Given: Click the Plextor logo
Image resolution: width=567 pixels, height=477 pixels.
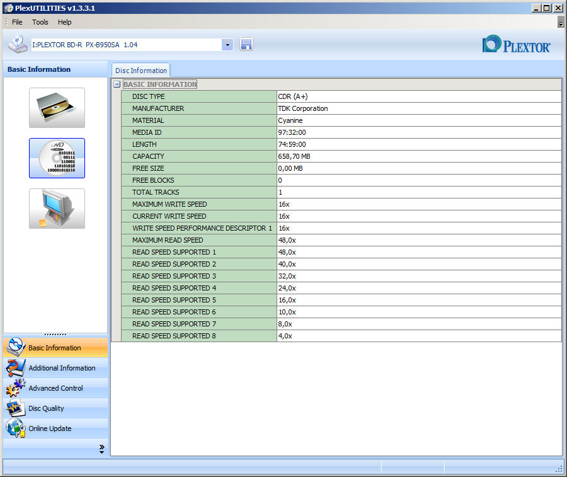Looking at the screenshot, I should [516, 45].
